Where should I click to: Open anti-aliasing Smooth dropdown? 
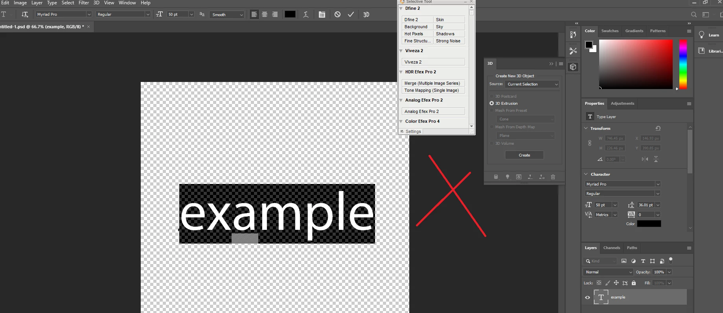tap(227, 15)
